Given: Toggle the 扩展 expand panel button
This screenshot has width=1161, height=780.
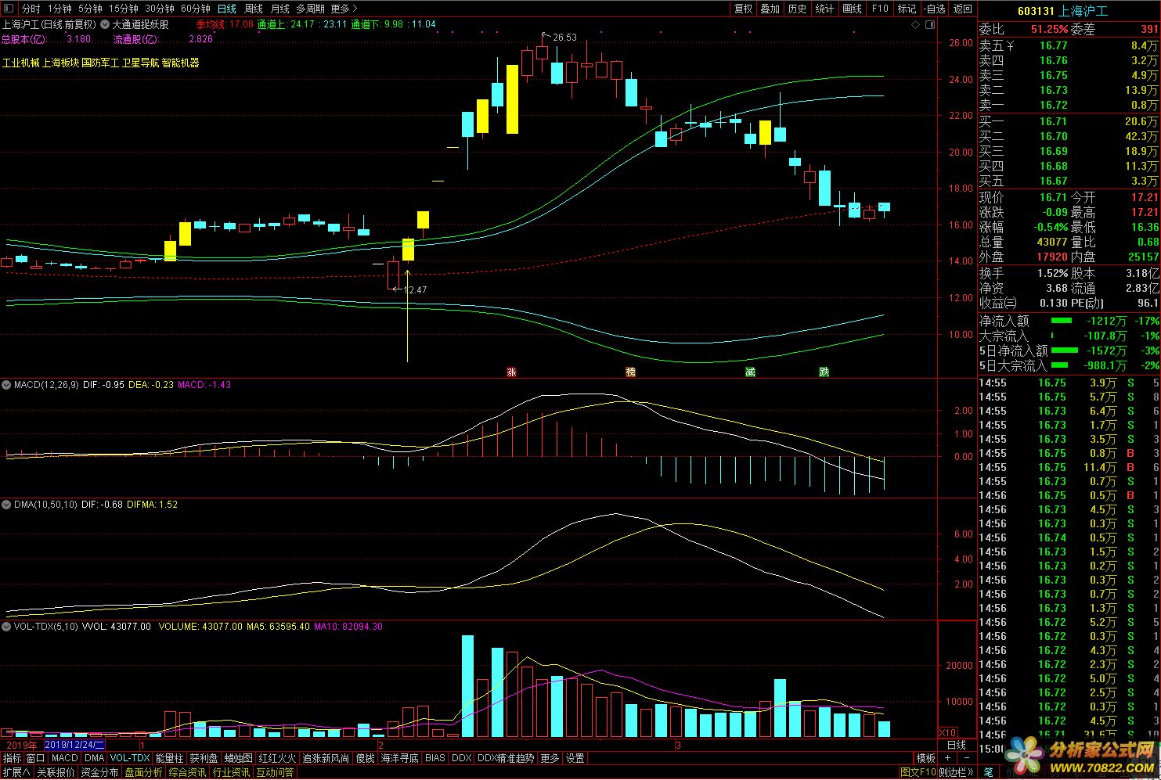Looking at the screenshot, I should (x=16, y=772).
